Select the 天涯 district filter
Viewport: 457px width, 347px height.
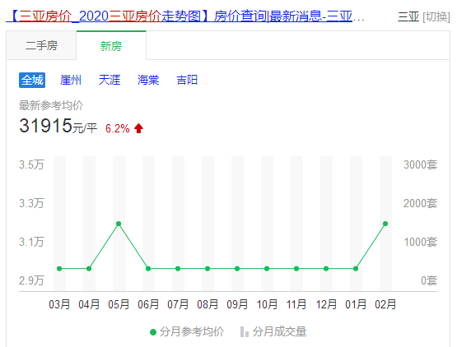pos(110,80)
